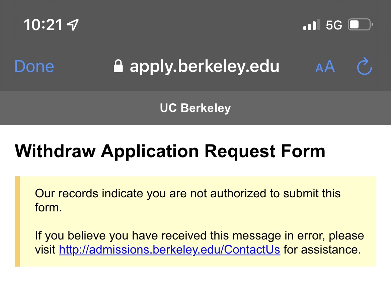This screenshot has width=391, height=290.
Task: Click the location services arrow icon
Action: [x=73, y=25]
